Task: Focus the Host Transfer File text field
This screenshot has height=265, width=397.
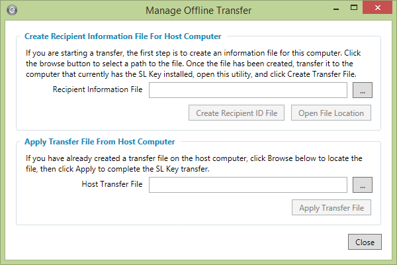Action: [248, 185]
